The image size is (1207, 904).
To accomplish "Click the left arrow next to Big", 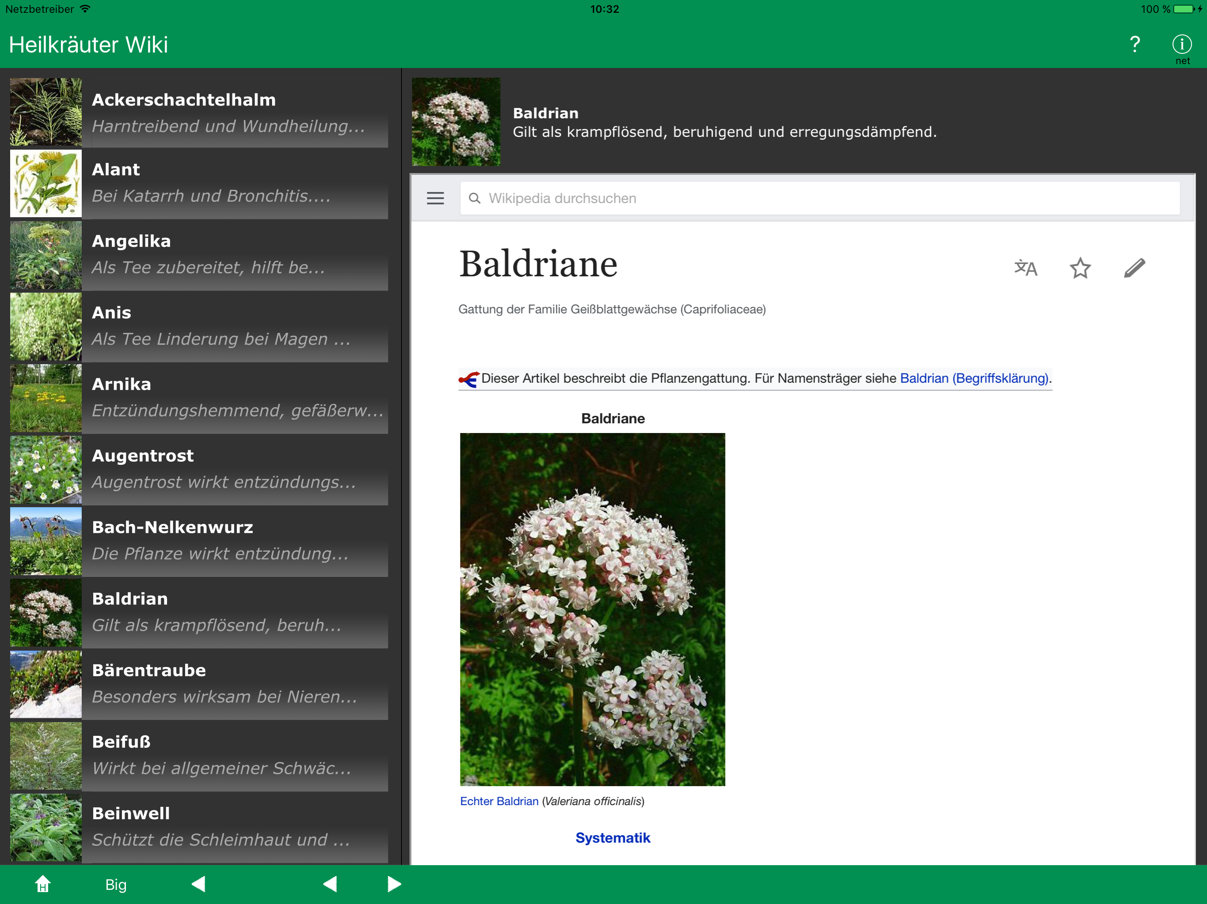I will [x=199, y=884].
